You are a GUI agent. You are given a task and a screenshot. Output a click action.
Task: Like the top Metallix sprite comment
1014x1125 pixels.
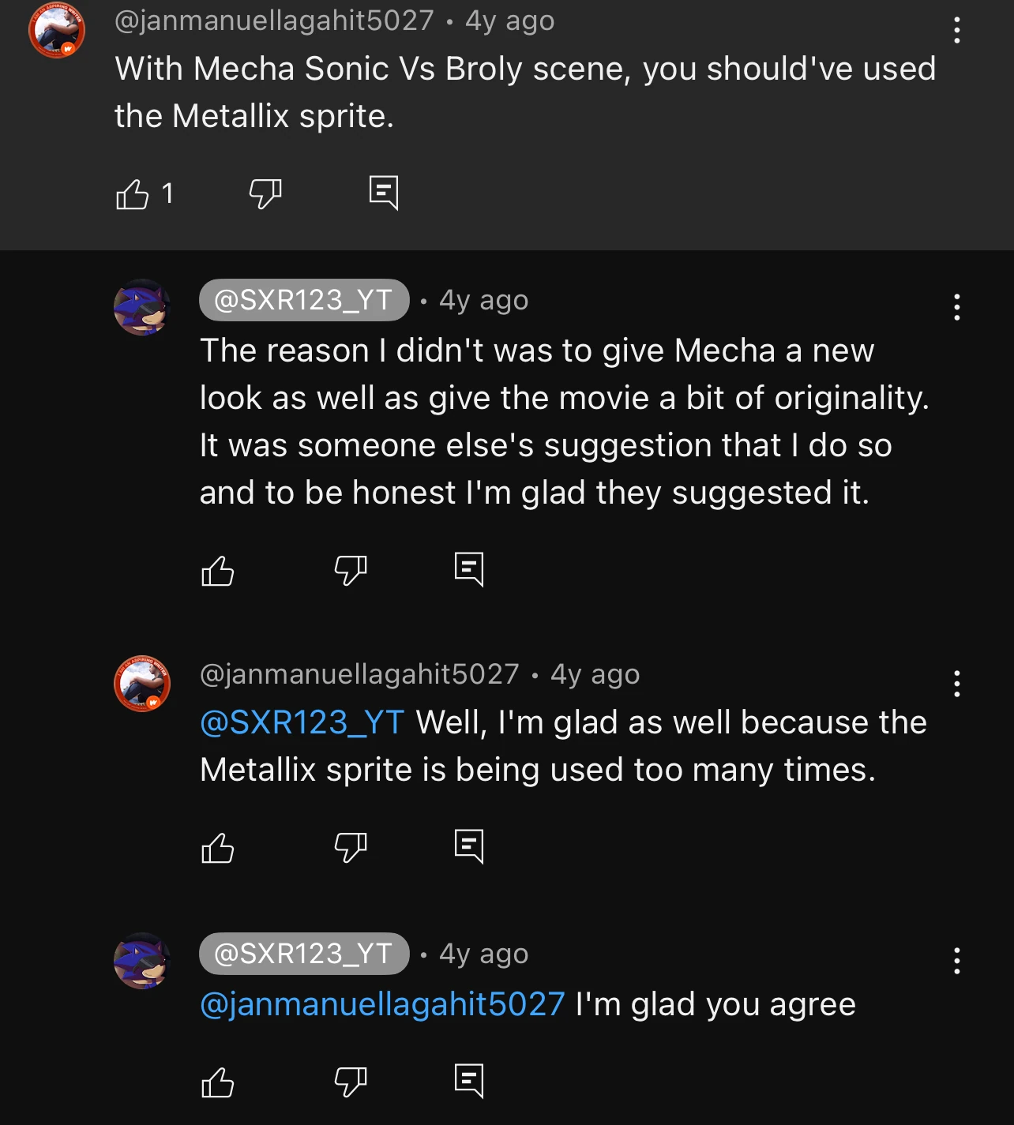[x=133, y=193]
